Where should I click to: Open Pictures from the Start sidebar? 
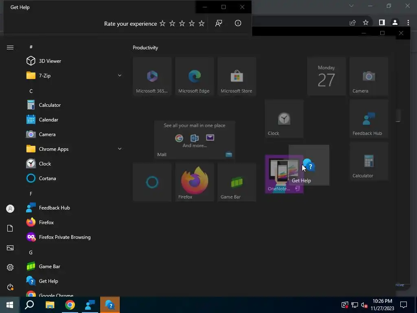point(10,248)
